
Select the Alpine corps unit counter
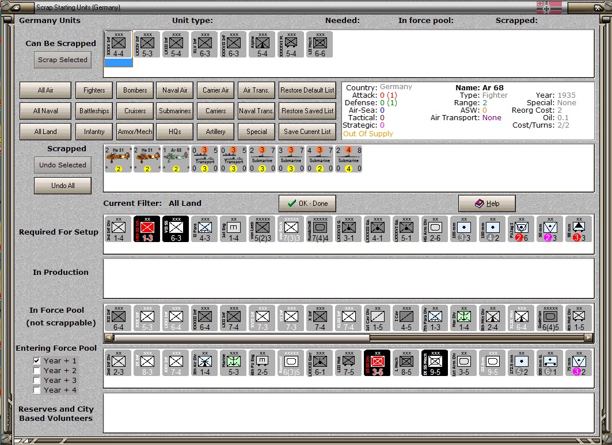click(x=262, y=44)
